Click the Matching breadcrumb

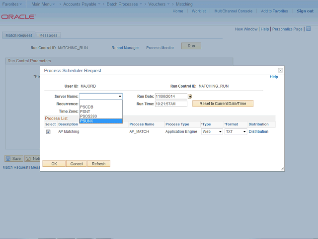184,4
